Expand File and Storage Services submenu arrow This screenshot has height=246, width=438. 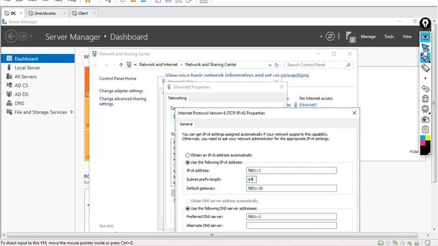point(72,112)
